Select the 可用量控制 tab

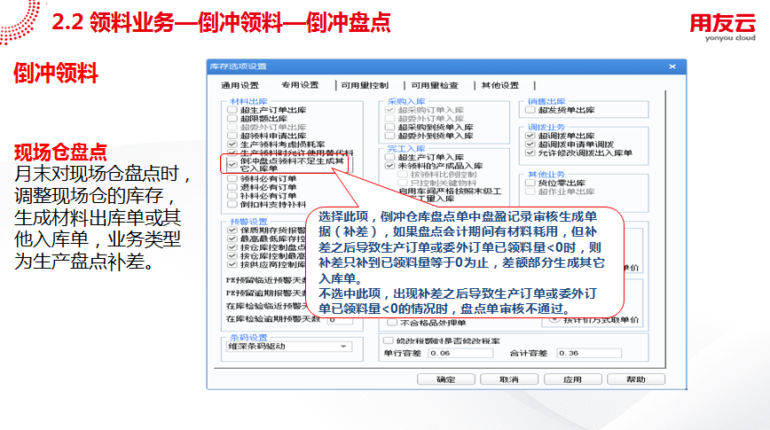coord(365,85)
